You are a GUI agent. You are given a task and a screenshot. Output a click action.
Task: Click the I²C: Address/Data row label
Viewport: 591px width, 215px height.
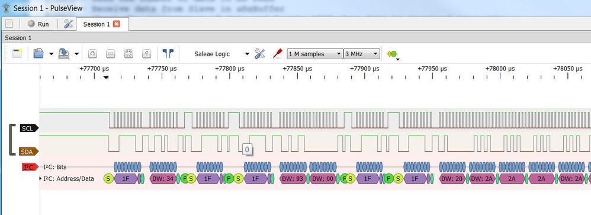coord(69,178)
